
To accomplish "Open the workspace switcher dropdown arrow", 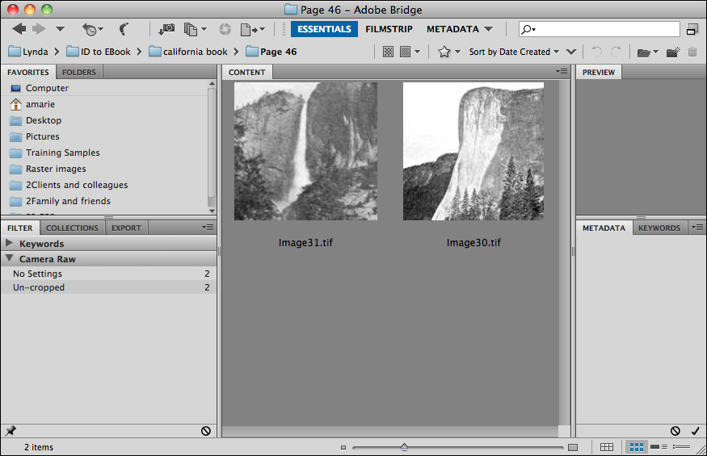I will pyautogui.click(x=488, y=29).
